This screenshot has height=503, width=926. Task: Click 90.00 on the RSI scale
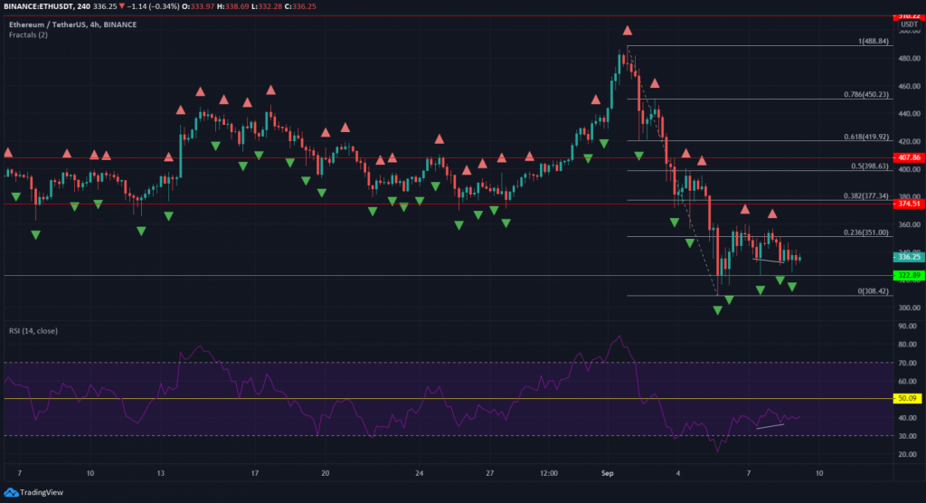907,326
